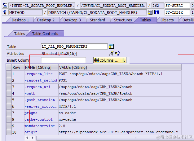
Task: Click the navigate-to-source icon after DISPATCH field
Action: pos(150,12)
